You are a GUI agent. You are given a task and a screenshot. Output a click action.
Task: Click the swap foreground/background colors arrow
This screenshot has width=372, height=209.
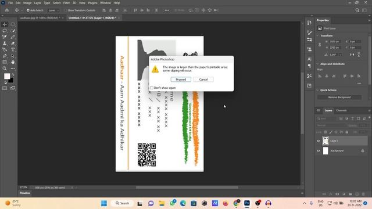pos(13,75)
